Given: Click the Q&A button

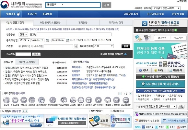Looking at the screenshot, I should 144,70.
